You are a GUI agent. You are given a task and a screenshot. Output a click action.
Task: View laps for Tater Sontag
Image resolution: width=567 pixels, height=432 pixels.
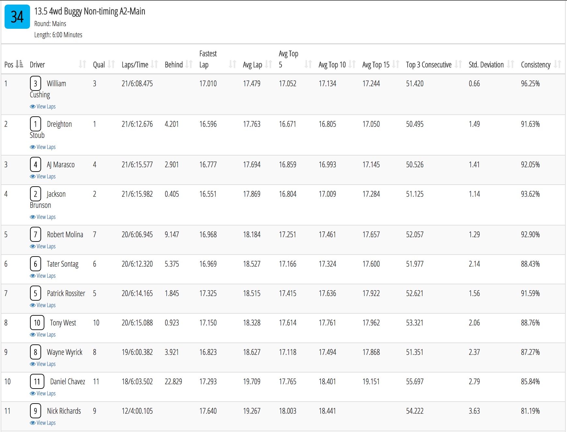click(x=43, y=276)
